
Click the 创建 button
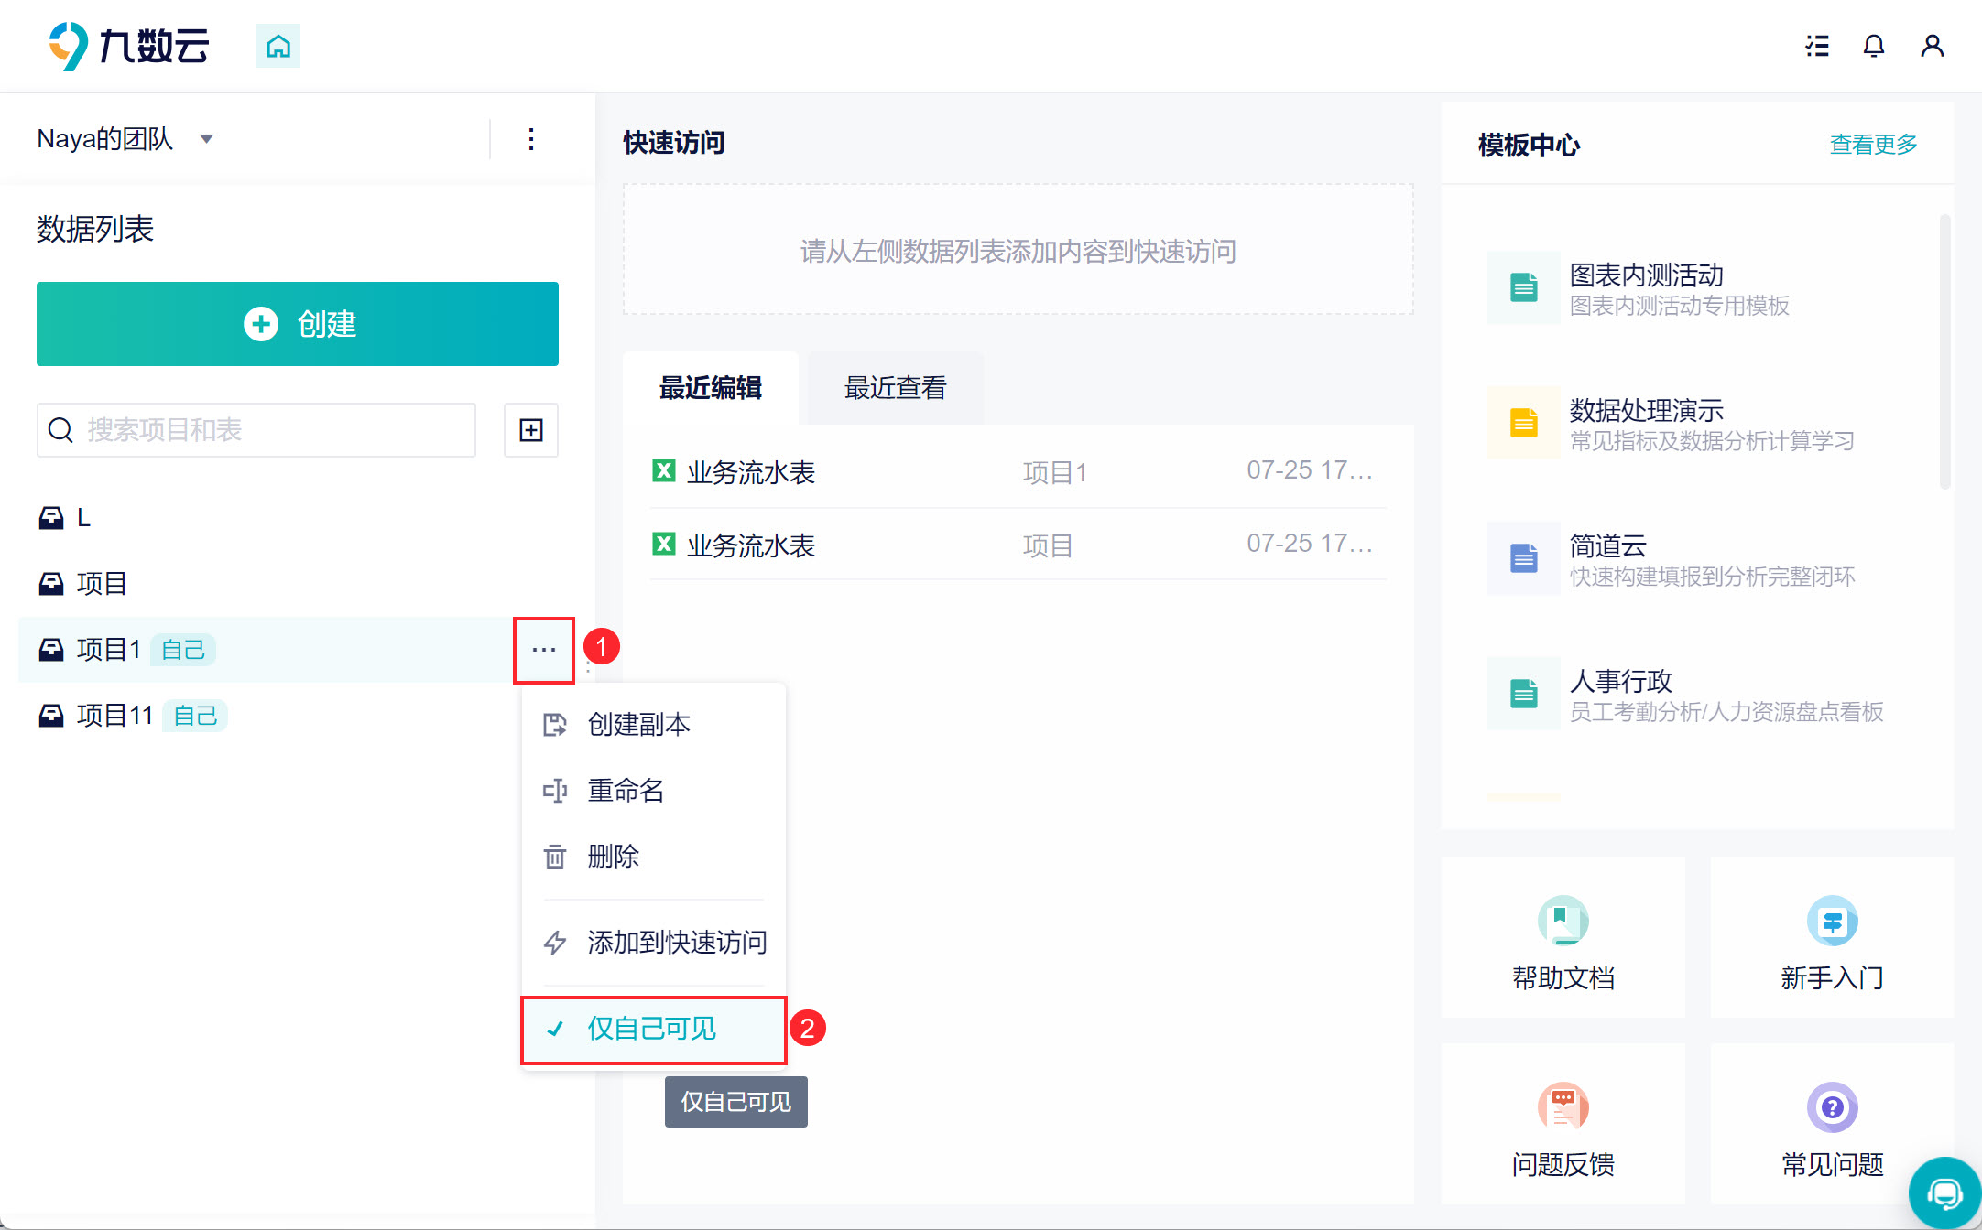pyautogui.click(x=298, y=324)
